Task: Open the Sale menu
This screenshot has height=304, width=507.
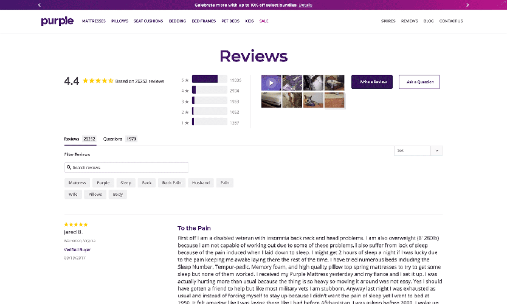Action: 264,21
